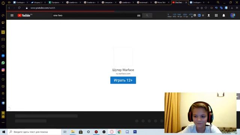Switch to the 'Профиль' tab

coord(55,3)
